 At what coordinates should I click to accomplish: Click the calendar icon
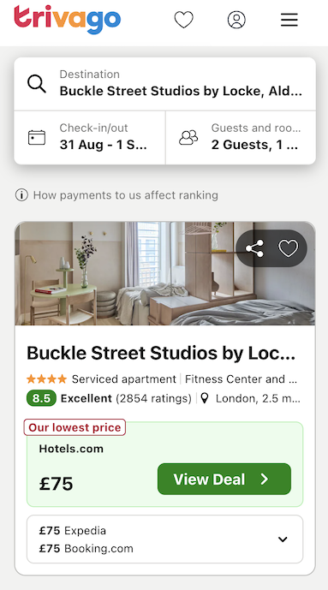point(37,138)
